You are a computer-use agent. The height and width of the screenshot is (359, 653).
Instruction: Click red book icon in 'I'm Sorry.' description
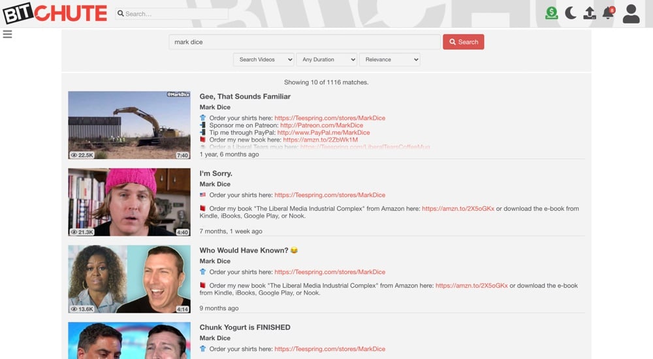point(203,208)
